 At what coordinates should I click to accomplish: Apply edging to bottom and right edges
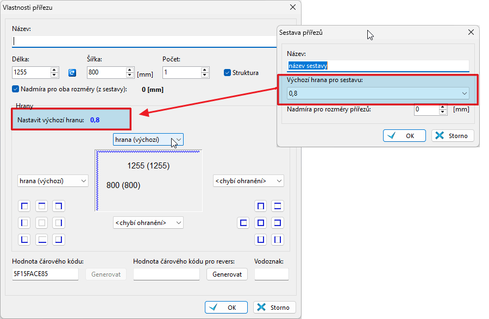pyautogui.click(x=58, y=239)
